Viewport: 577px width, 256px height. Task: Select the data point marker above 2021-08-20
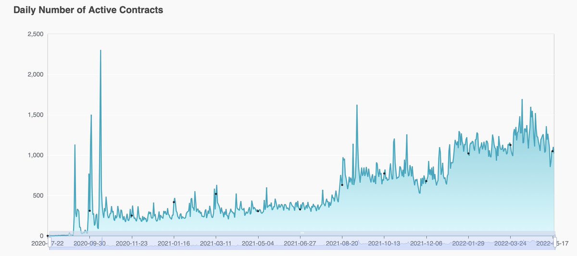click(342, 185)
